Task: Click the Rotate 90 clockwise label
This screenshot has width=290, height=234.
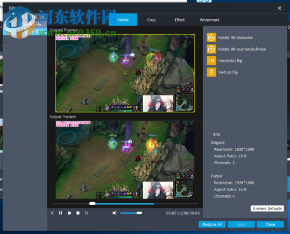Action: coord(235,38)
